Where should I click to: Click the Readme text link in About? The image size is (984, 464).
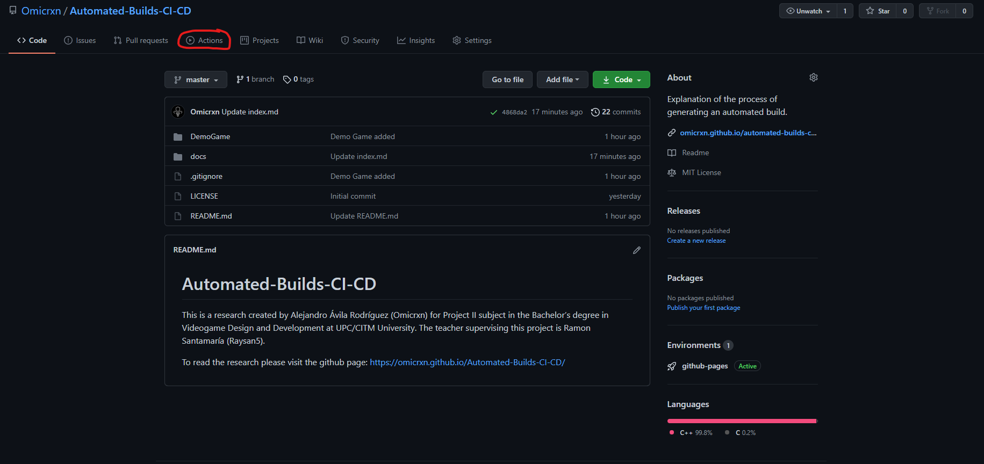pos(695,153)
